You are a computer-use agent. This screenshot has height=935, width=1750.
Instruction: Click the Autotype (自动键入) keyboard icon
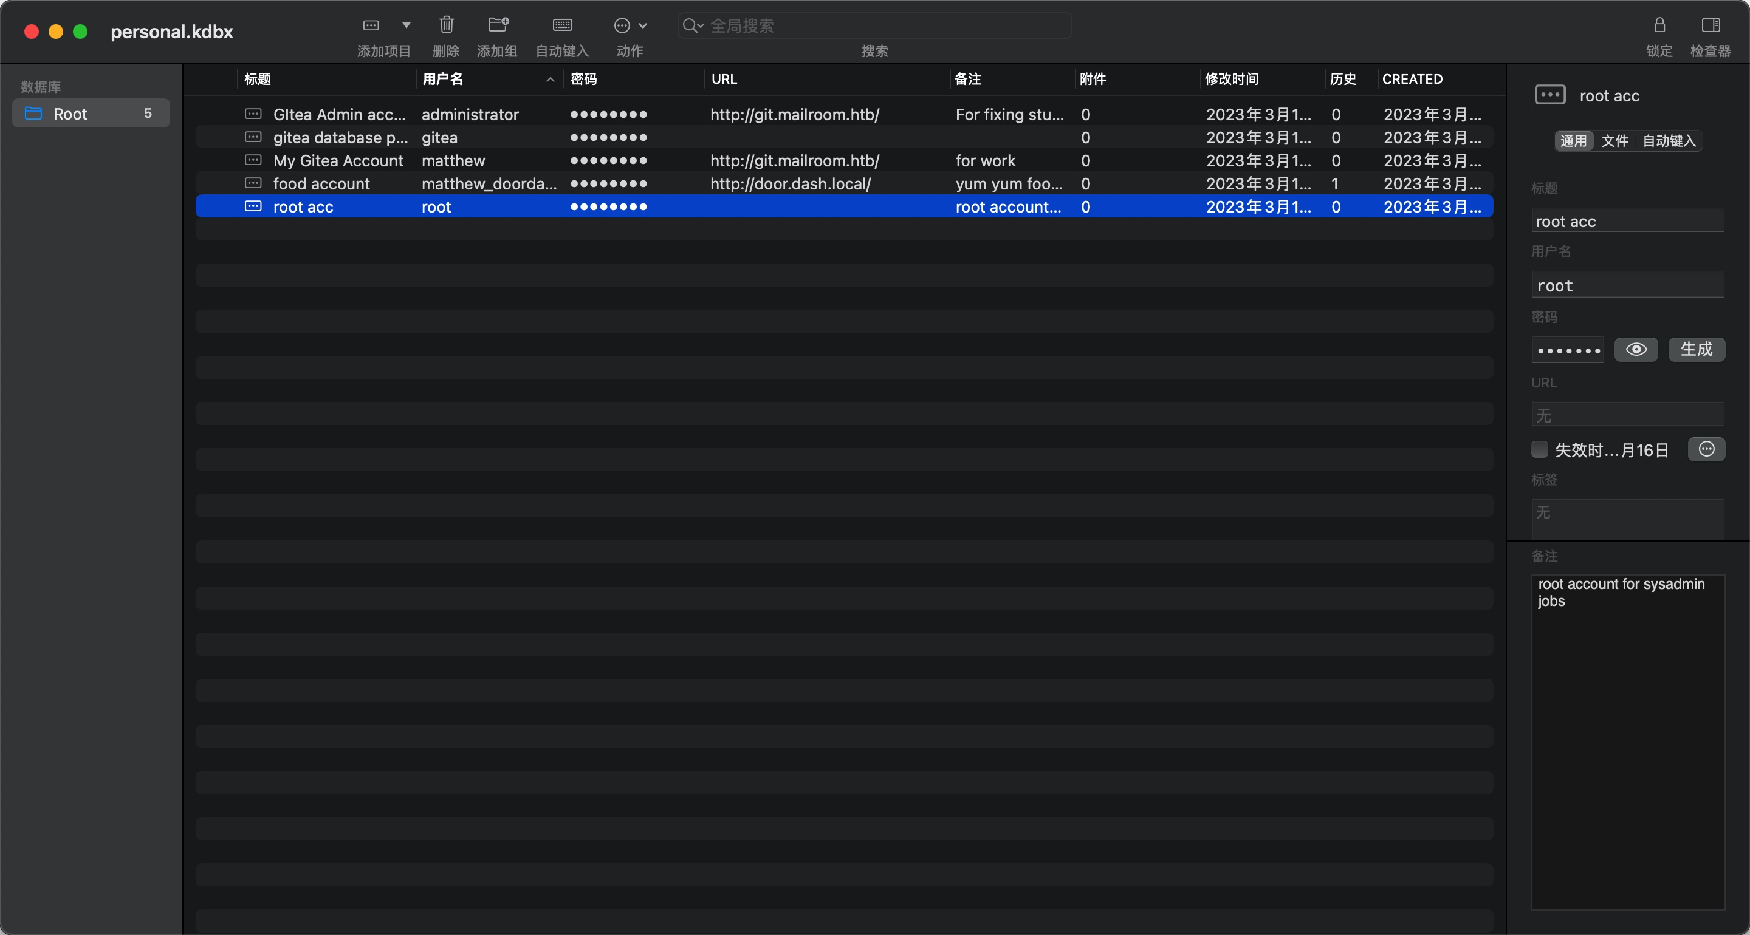(x=563, y=25)
